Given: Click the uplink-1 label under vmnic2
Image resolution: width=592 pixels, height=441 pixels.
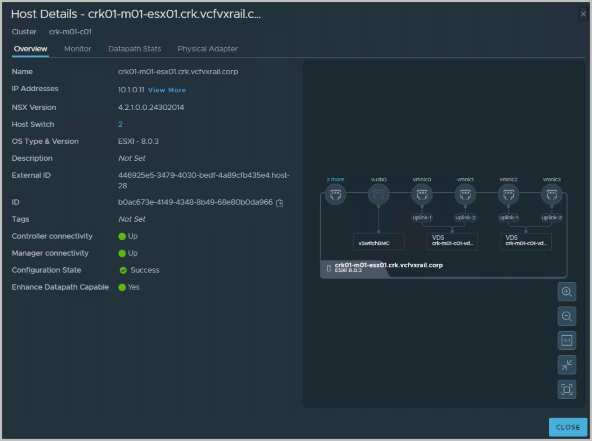Looking at the screenshot, I should pyautogui.click(x=509, y=217).
